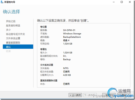The image size is (135, 100).
Task: Click the 分配单元大小: label
Action: click(47, 75)
